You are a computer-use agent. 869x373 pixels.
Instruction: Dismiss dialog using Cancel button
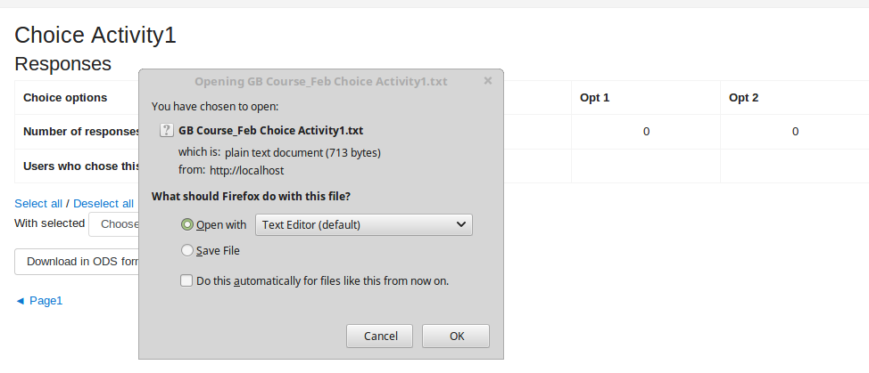(380, 336)
